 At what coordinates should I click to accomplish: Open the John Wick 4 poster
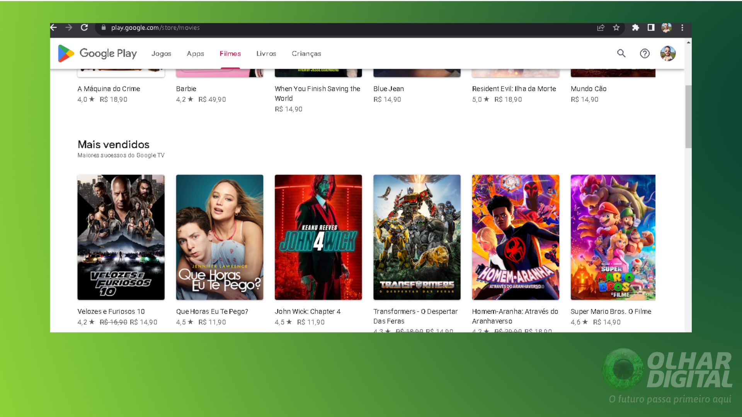coord(318,237)
